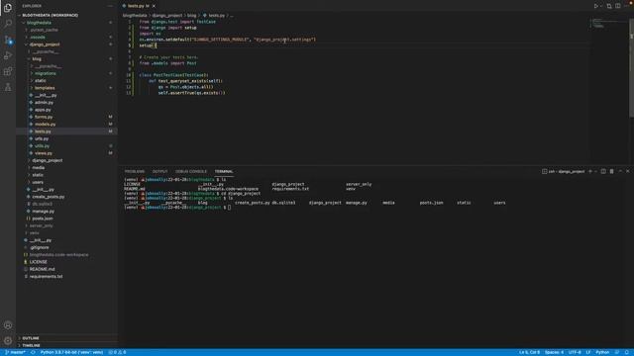Open notifications bell in status bar
Screen dimensions: 634x356
[x=626, y=352]
